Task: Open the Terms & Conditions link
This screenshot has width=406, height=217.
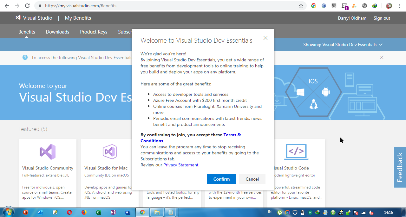Action: [x=191, y=138]
